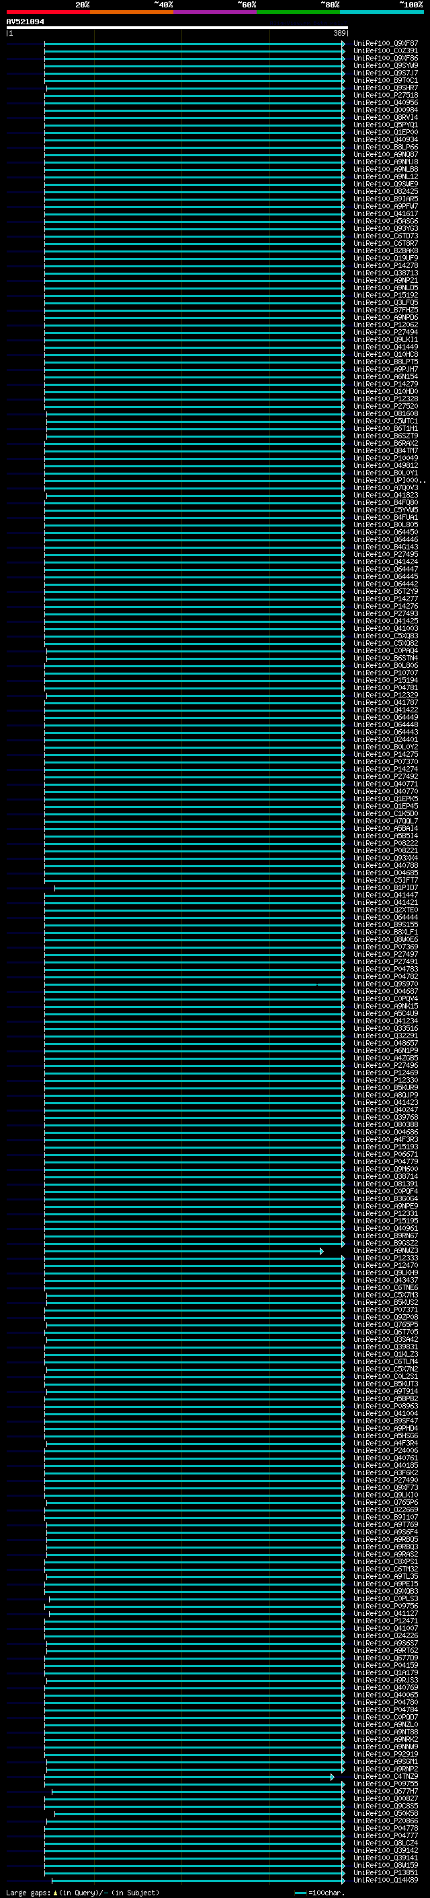Open the UniRef100_Q677H7 entry
The width and height of the screenshot is (430, 1898).
pyautogui.click(x=386, y=1792)
